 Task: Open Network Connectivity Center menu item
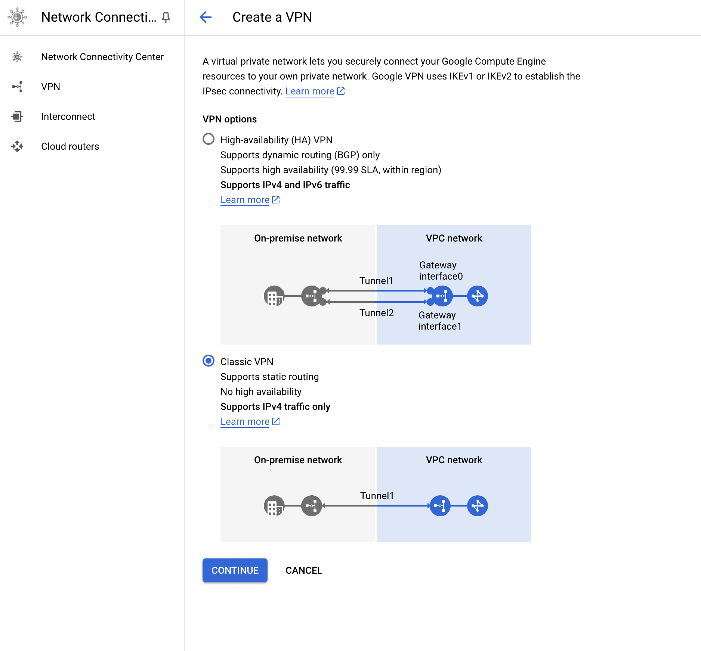(x=102, y=57)
